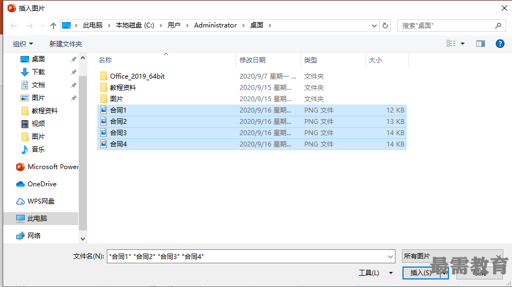512x287 pixels.
Task: Click navigation pane scroll up arrow
Action: coord(83,58)
